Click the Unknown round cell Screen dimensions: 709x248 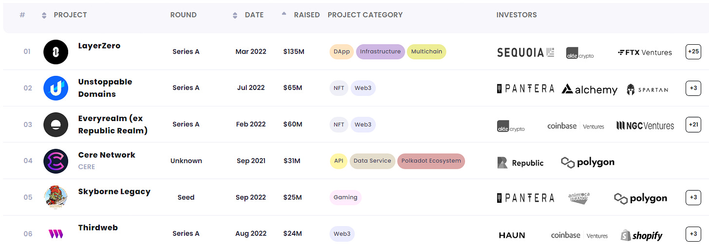coord(186,161)
